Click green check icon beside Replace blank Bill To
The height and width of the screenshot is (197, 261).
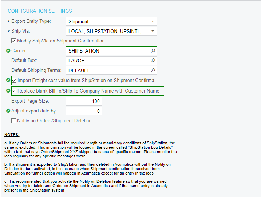click(8, 91)
